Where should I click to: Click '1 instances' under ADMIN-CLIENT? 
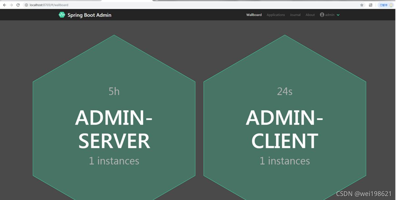coord(285,161)
